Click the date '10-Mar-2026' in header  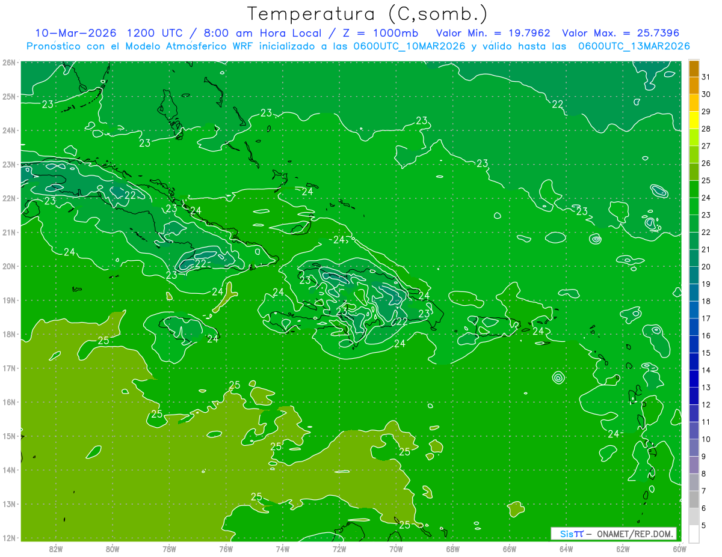76,33
